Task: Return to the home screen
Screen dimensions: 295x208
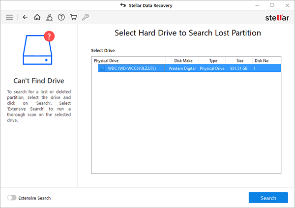Action: [37, 17]
